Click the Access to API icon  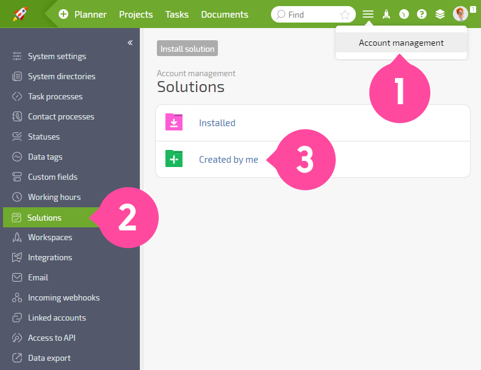click(x=17, y=338)
